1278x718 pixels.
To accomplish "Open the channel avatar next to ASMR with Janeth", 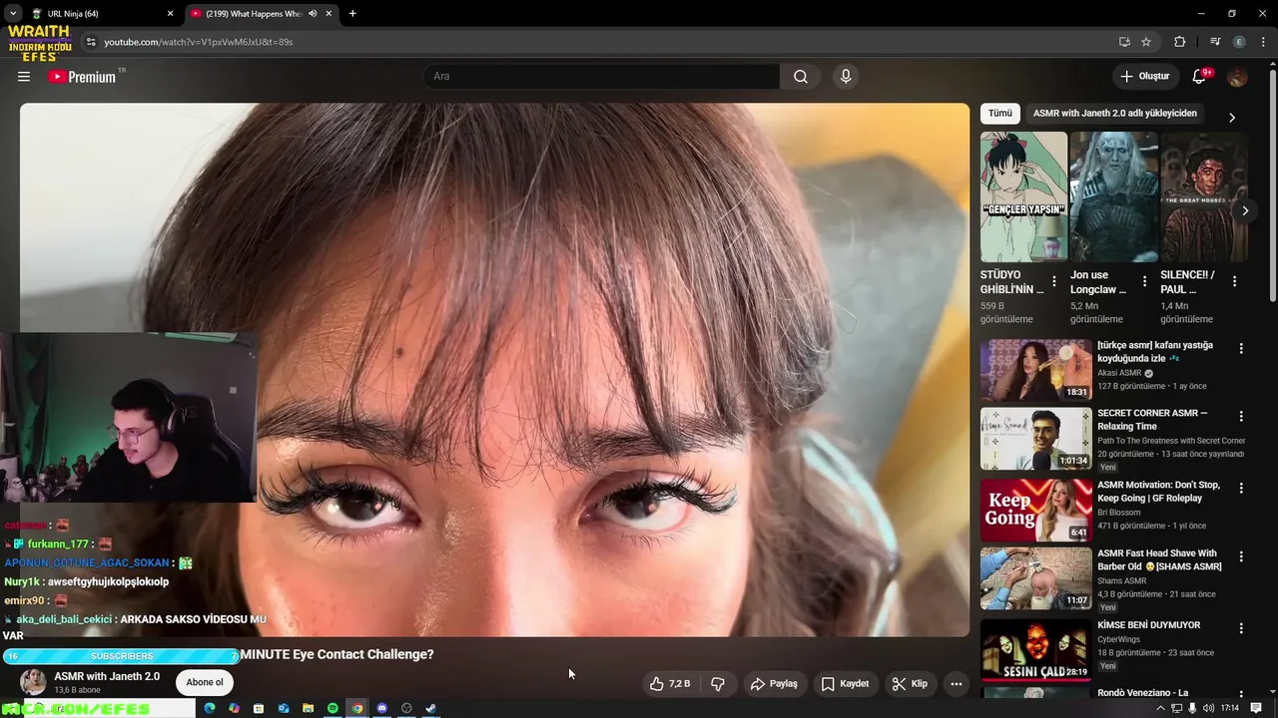I will (x=33, y=682).
